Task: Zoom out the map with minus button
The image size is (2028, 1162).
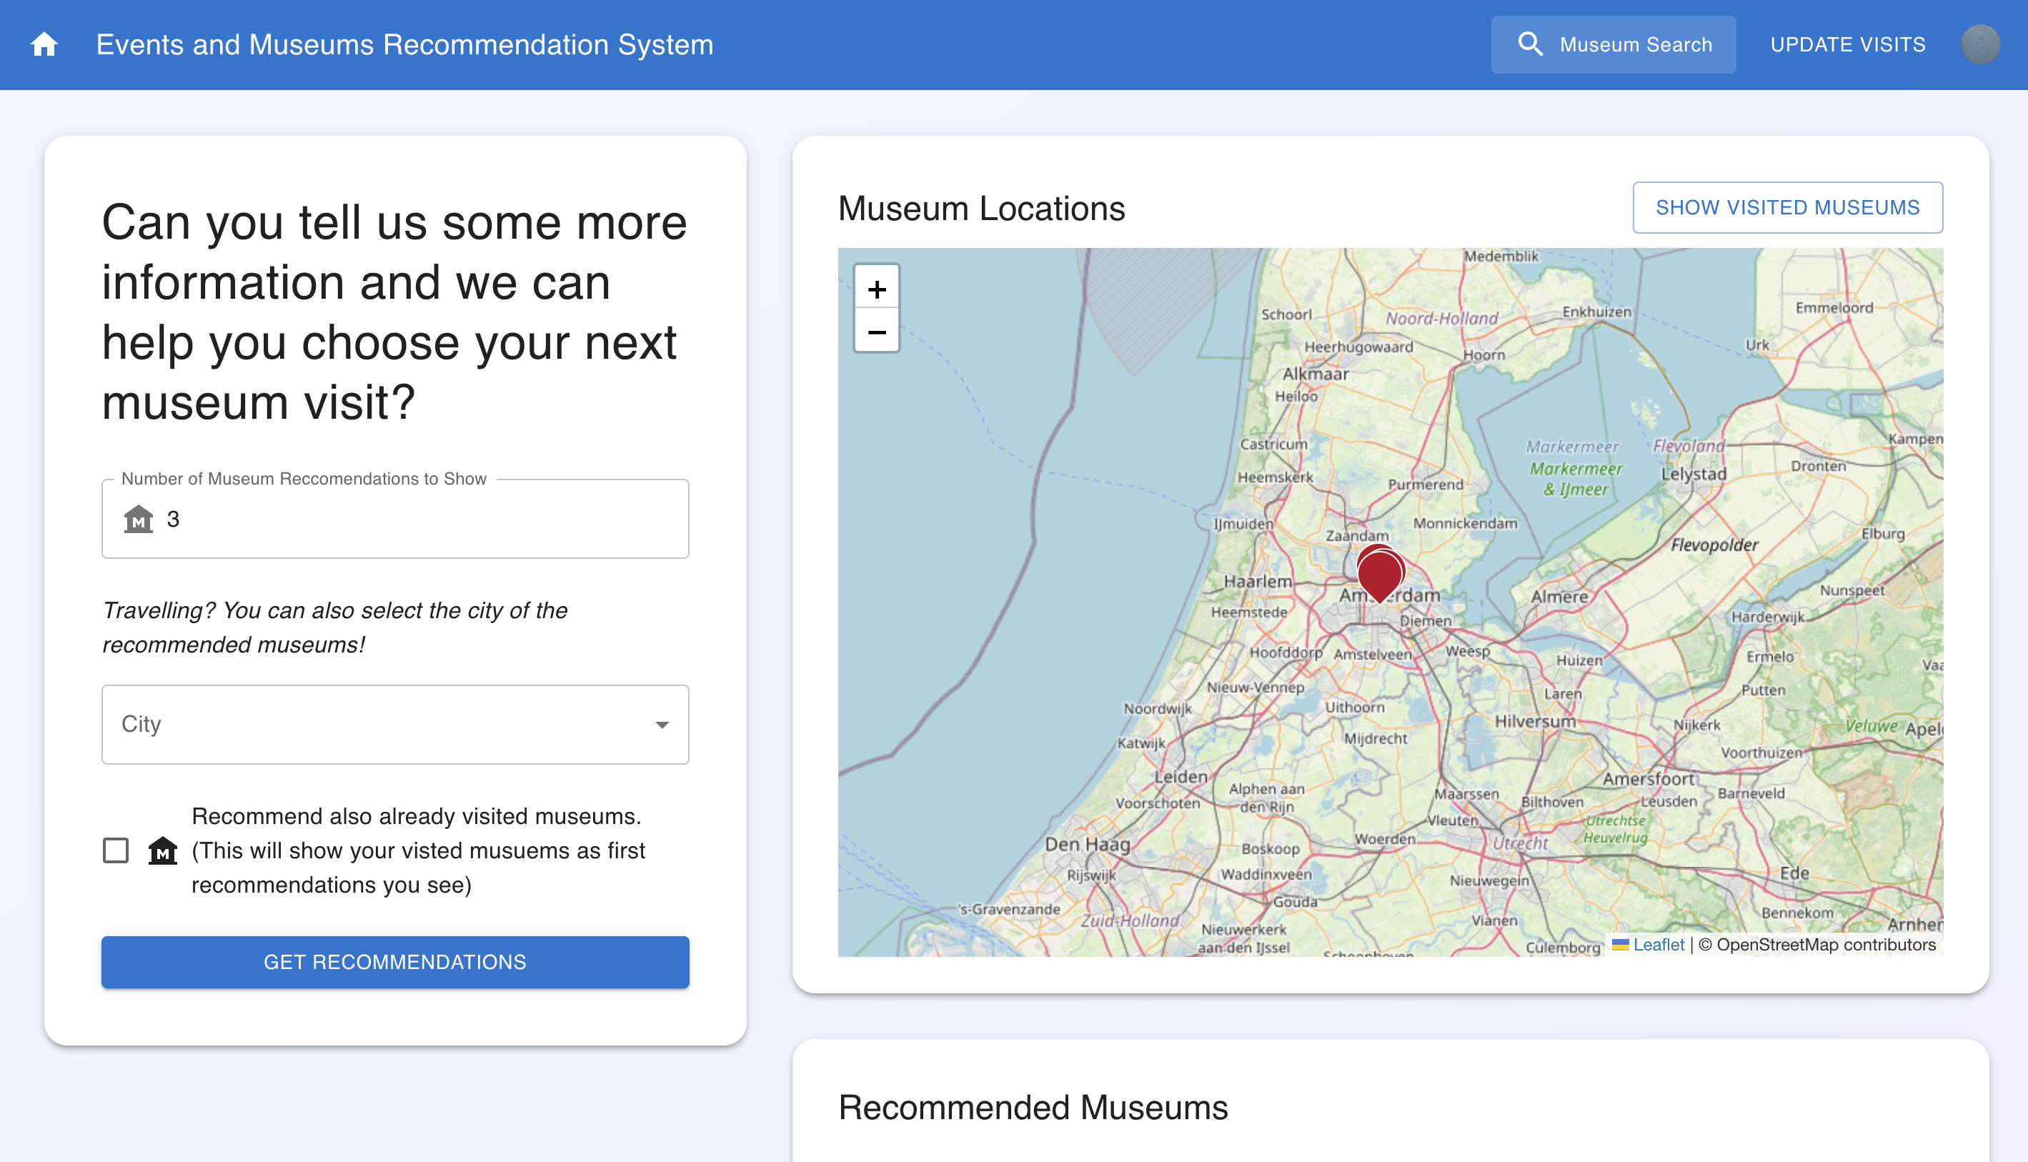Action: (877, 332)
